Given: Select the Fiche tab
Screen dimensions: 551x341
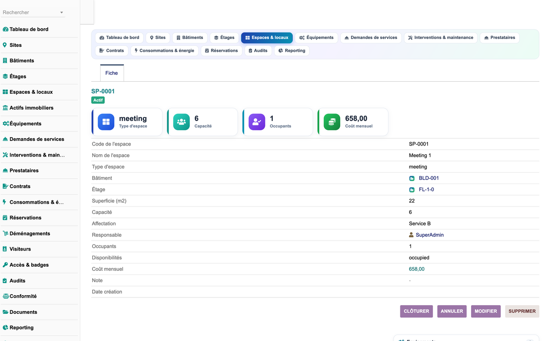Looking at the screenshot, I should [x=112, y=73].
